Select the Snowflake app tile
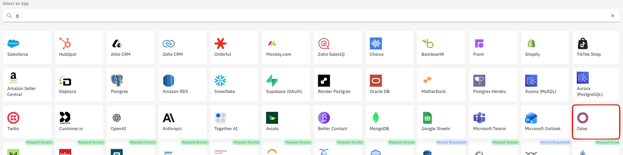Viewport: 623px width, 155px height. pos(234,85)
